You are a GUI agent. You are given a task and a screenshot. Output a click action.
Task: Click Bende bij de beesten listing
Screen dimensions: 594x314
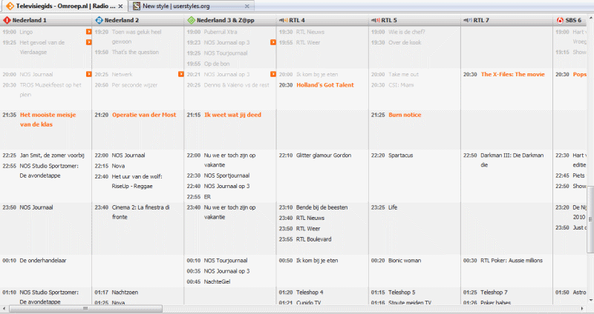click(322, 207)
